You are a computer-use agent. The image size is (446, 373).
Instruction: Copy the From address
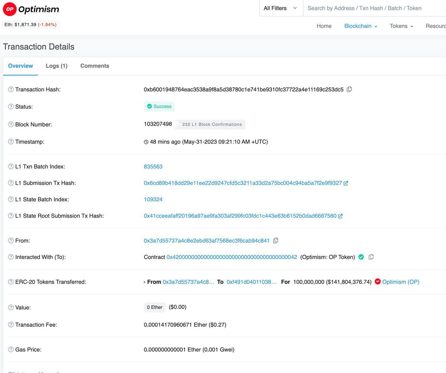pos(276,240)
